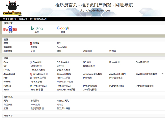Screen dimensions: 165x118
Task: Open the Java SE手册 link
Action: pos(37,90)
